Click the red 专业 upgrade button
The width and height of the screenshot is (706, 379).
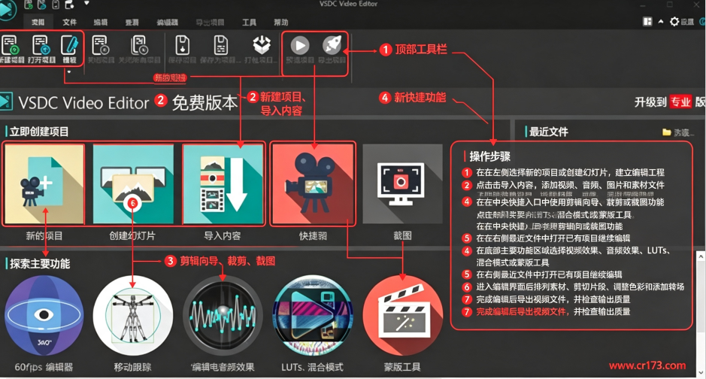tap(680, 102)
